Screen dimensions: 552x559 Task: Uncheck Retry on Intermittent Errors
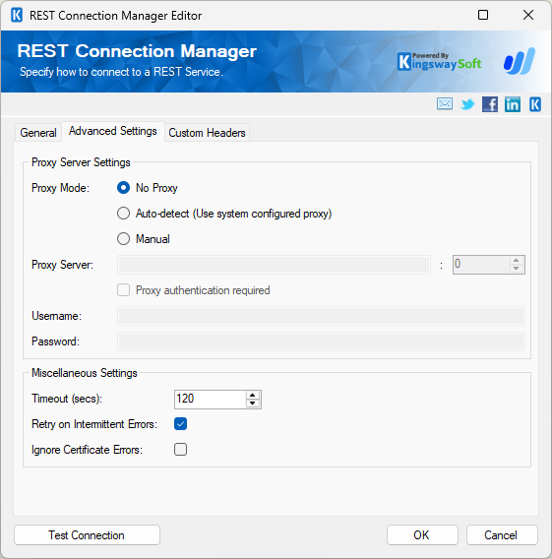[x=180, y=424]
